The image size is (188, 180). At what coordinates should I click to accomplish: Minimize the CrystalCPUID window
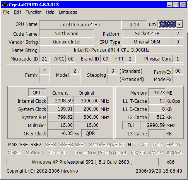tap(169, 5)
